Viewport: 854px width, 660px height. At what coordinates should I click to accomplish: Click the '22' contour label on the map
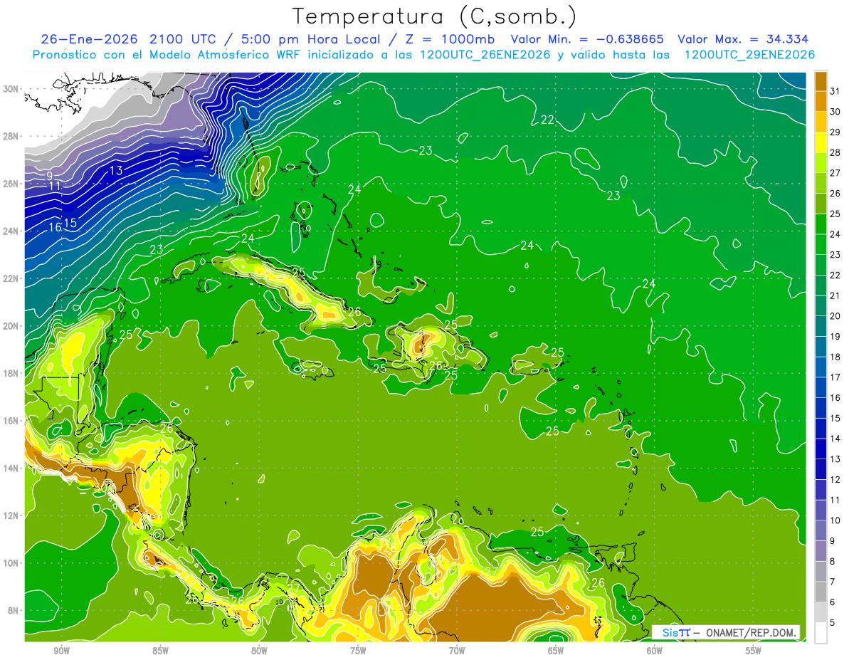tap(547, 120)
